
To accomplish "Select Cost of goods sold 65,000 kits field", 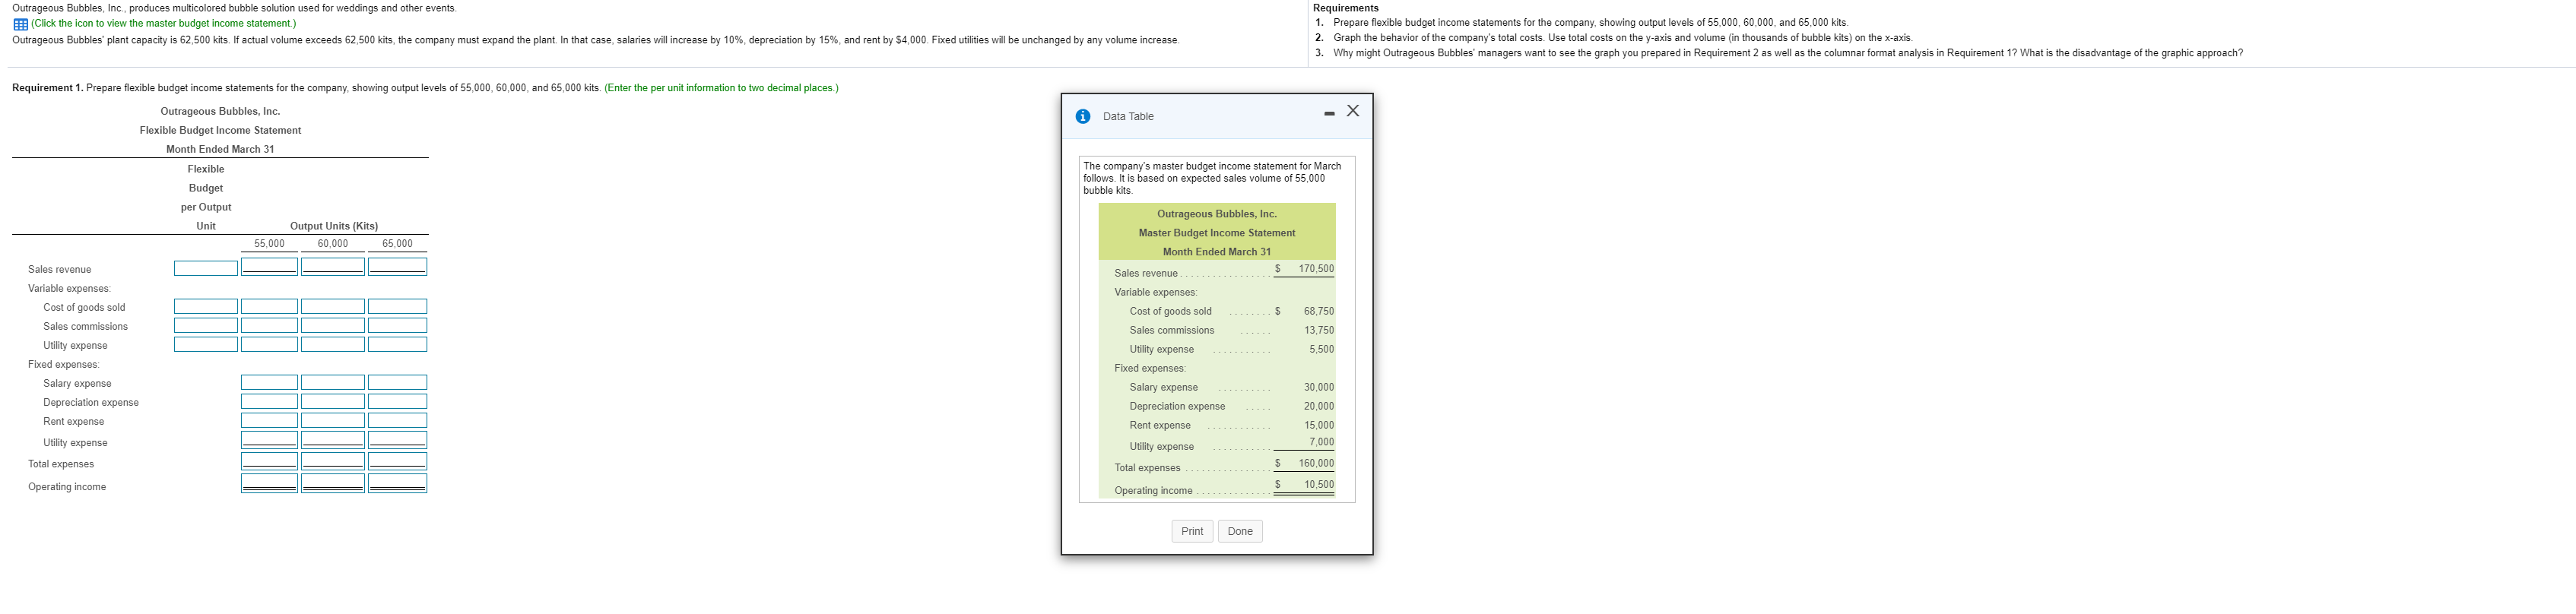I will (397, 306).
